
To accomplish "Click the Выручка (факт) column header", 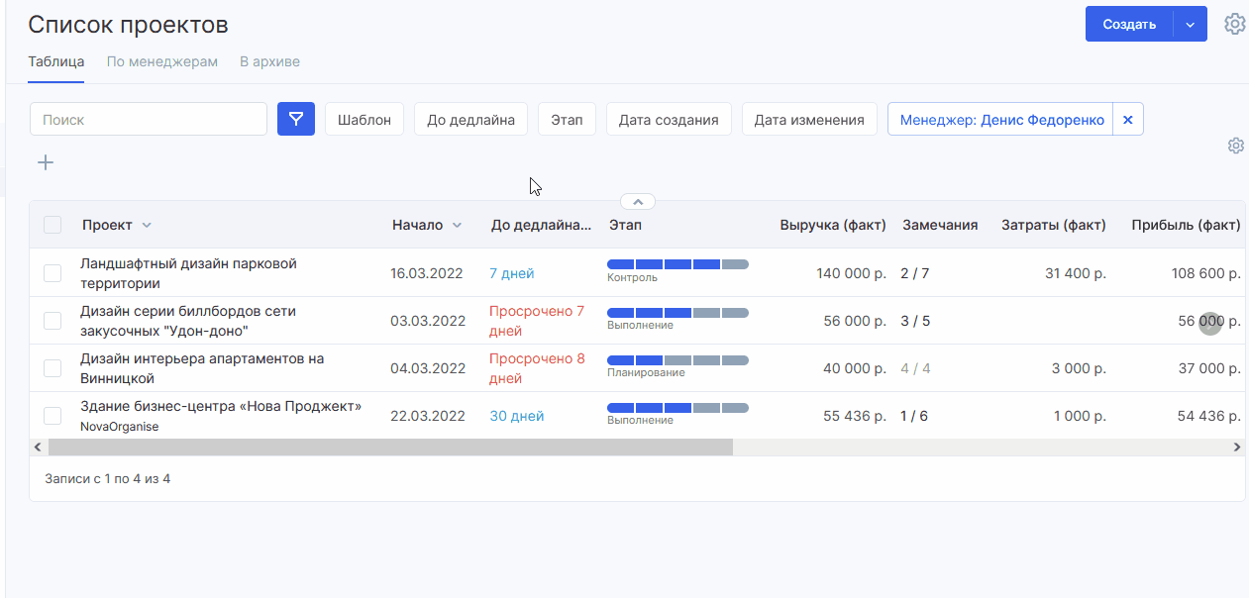I will (x=833, y=225).
